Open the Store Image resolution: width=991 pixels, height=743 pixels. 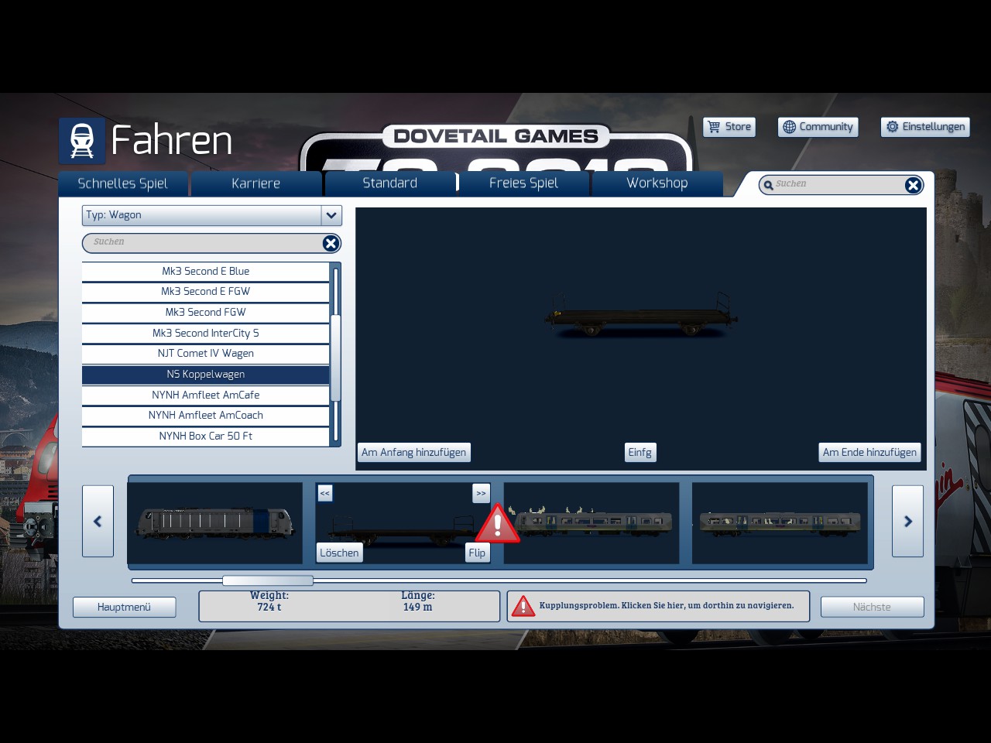tap(729, 127)
